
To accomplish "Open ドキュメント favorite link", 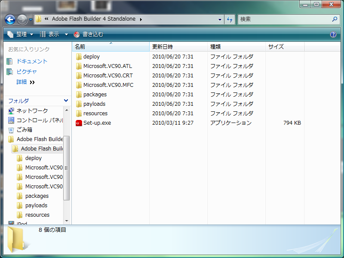I will (x=32, y=61).
